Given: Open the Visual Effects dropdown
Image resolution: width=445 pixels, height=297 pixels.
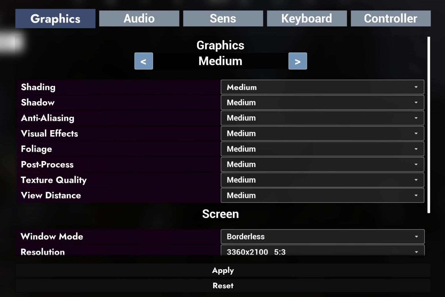Looking at the screenshot, I should click(x=322, y=133).
